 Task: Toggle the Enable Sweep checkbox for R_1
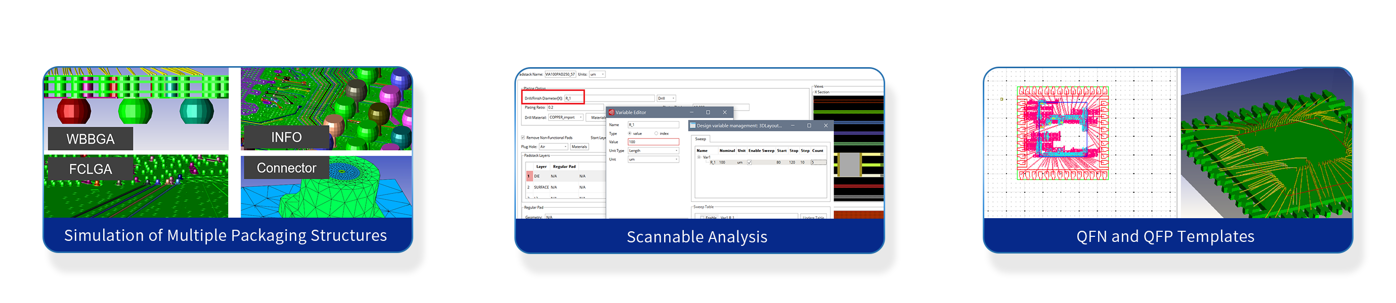(750, 162)
